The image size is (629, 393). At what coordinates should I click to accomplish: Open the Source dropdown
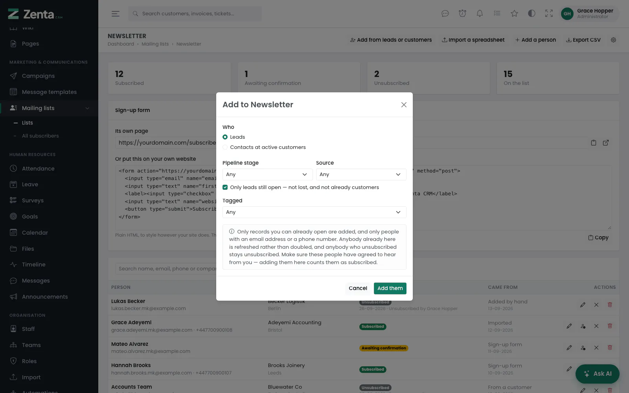[x=361, y=174]
